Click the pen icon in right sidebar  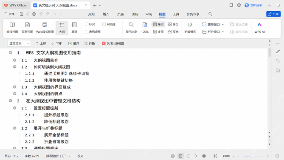(x=278, y=51)
